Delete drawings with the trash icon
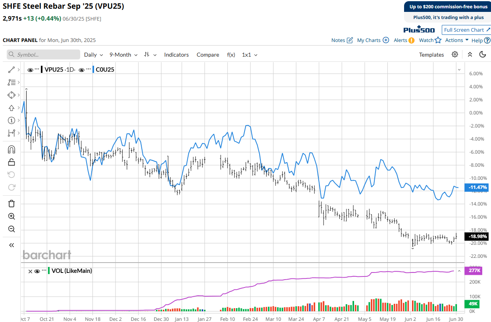The width and height of the screenshot is (491, 322). coord(11,204)
